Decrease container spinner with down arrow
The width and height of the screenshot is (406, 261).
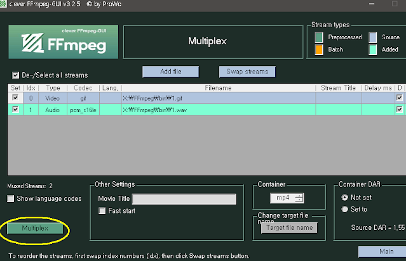point(299,200)
